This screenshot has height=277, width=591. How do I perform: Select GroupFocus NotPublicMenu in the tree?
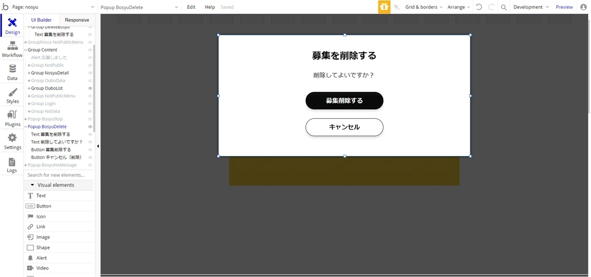pyautogui.click(x=55, y=42)
